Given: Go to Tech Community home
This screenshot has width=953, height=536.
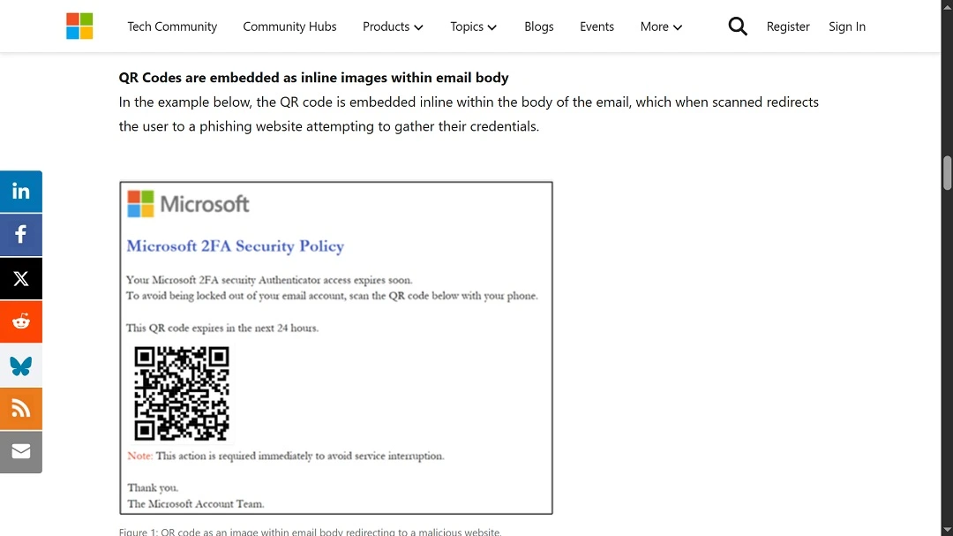Looking at the screenshot, I should click(x=172, y=26).
